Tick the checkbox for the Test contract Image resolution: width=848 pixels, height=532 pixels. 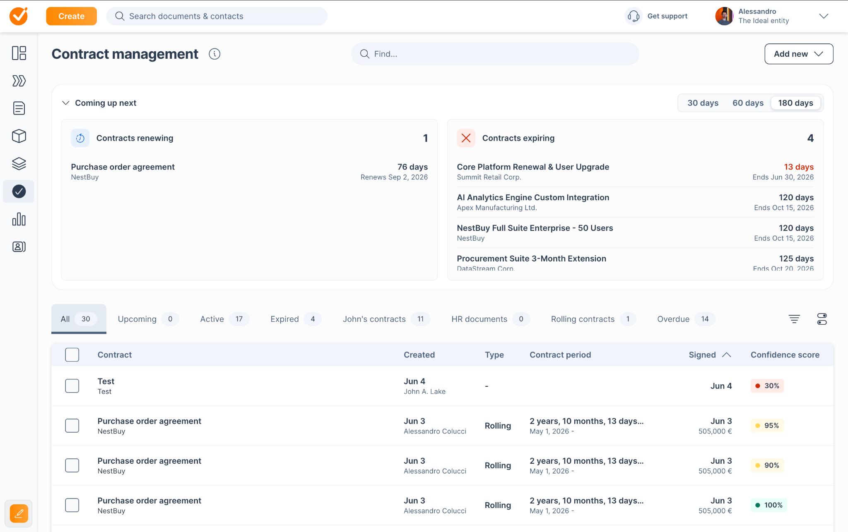pos(72,386)
